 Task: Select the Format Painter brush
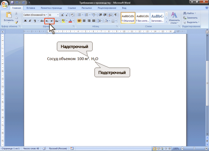(16, 22)
